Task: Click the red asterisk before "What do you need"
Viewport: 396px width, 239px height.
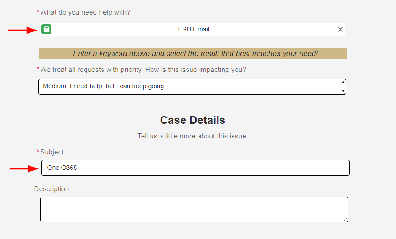Action: click(x=38, y=12)
